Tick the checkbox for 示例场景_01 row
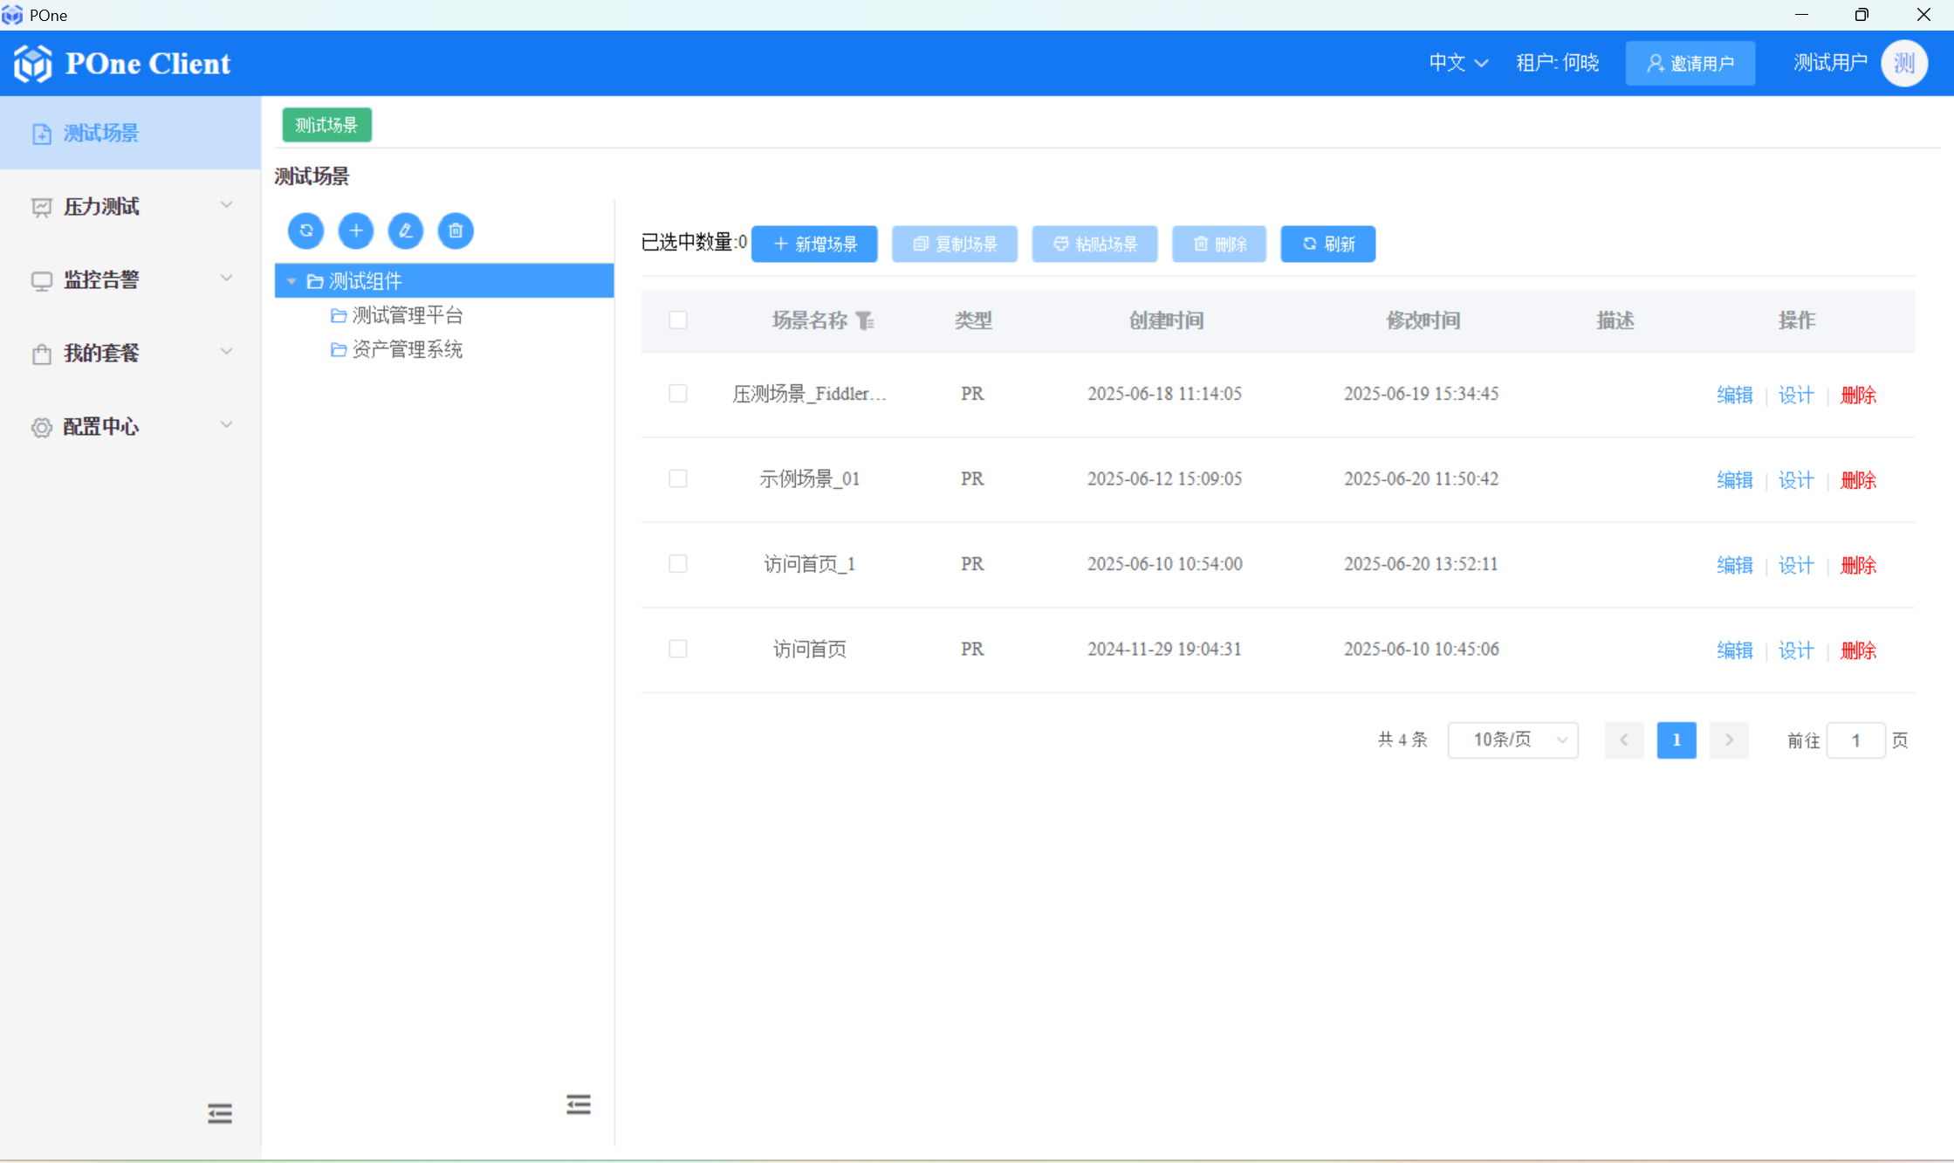The width and height of the screenshot is (1954, 1163). coord(678,478)
